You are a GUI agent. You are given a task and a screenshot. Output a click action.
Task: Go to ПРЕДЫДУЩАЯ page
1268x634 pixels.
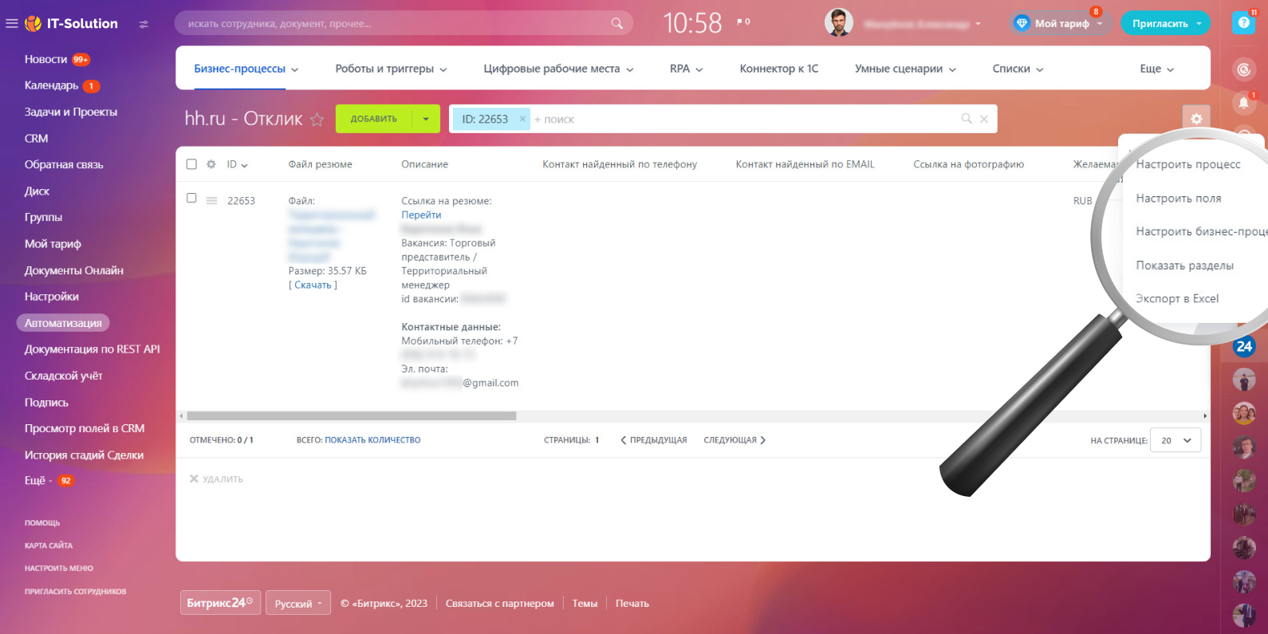(653, 440)
